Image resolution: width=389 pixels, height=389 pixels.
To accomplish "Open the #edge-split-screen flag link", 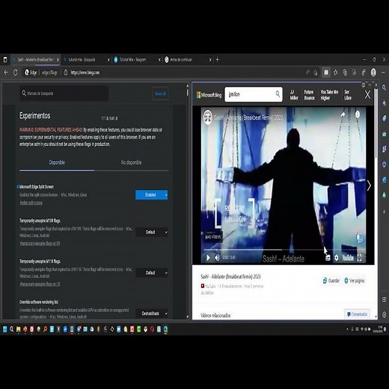I will click(31, 203).
